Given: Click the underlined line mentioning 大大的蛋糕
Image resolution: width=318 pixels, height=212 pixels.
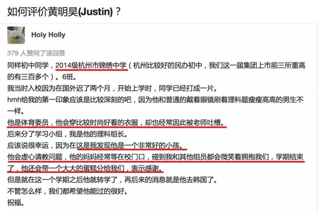Looking at the screenshot, I should point(85,168).
